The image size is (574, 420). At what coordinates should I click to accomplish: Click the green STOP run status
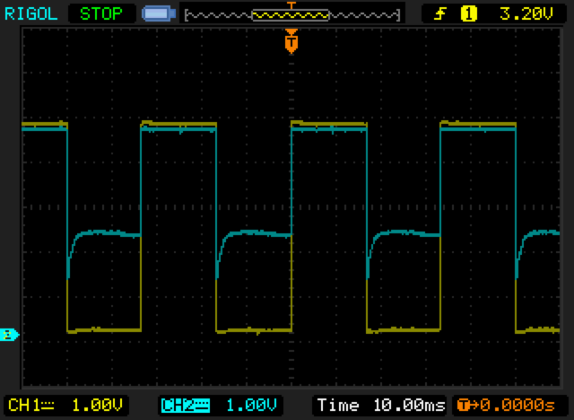pyautogui.click(x=101, y=14)
